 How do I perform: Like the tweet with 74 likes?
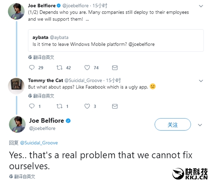87,68
